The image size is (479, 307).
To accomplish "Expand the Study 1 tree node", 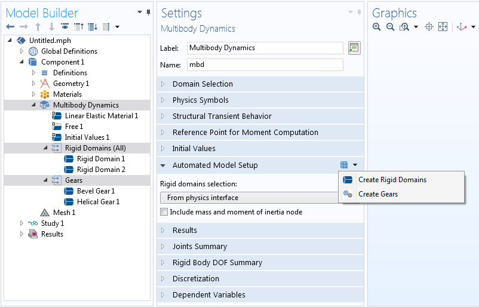I will [22, 223].
